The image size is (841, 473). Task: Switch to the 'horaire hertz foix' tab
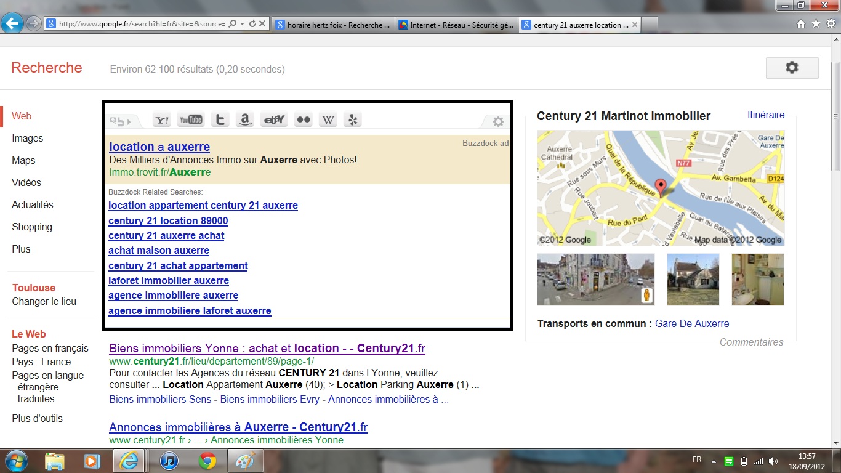coord(333,25)
